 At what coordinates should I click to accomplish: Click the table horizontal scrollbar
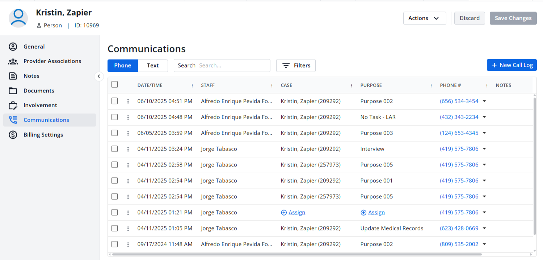[297, 254]
